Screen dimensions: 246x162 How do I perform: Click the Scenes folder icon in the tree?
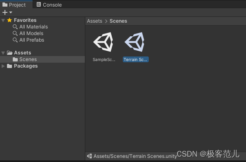[15, 59]
